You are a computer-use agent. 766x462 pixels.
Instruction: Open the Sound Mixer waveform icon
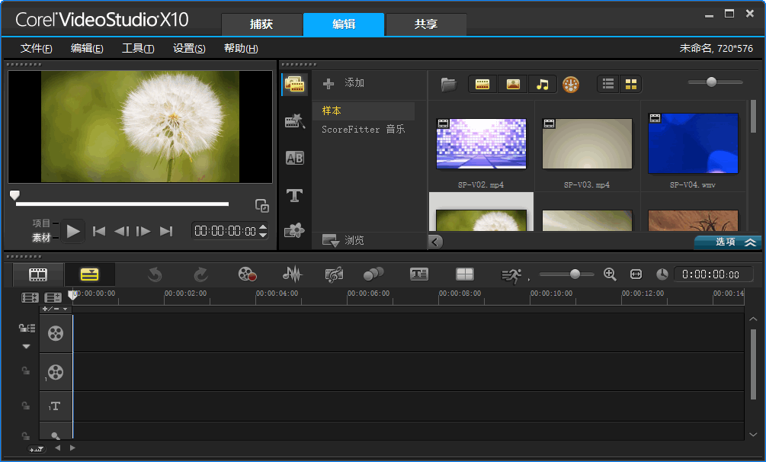click(x=292, y=274)
